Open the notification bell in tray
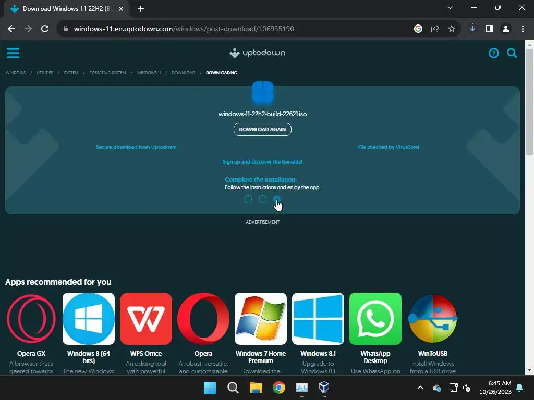The height and width of the screenshot is (400, 534). 520,387
